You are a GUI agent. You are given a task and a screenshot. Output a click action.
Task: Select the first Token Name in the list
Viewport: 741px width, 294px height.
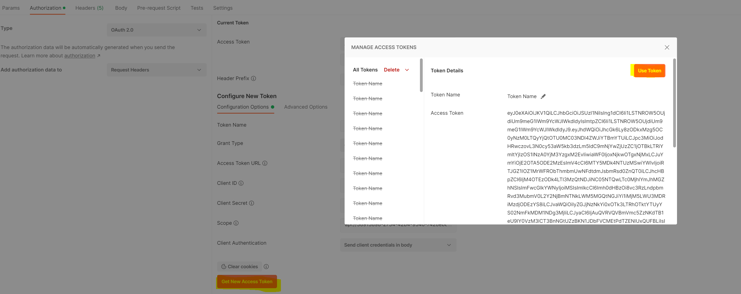pos(368,83)
